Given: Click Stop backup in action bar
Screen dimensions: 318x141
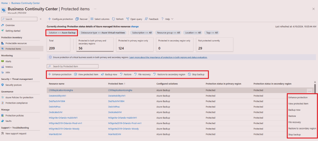Looking at the screenshot, I should click(x=196, y=74).
